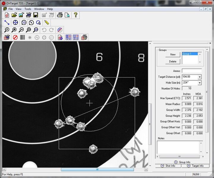Save target with the floppy disk icon
This screenshot has height=178, width=214.
36,15
